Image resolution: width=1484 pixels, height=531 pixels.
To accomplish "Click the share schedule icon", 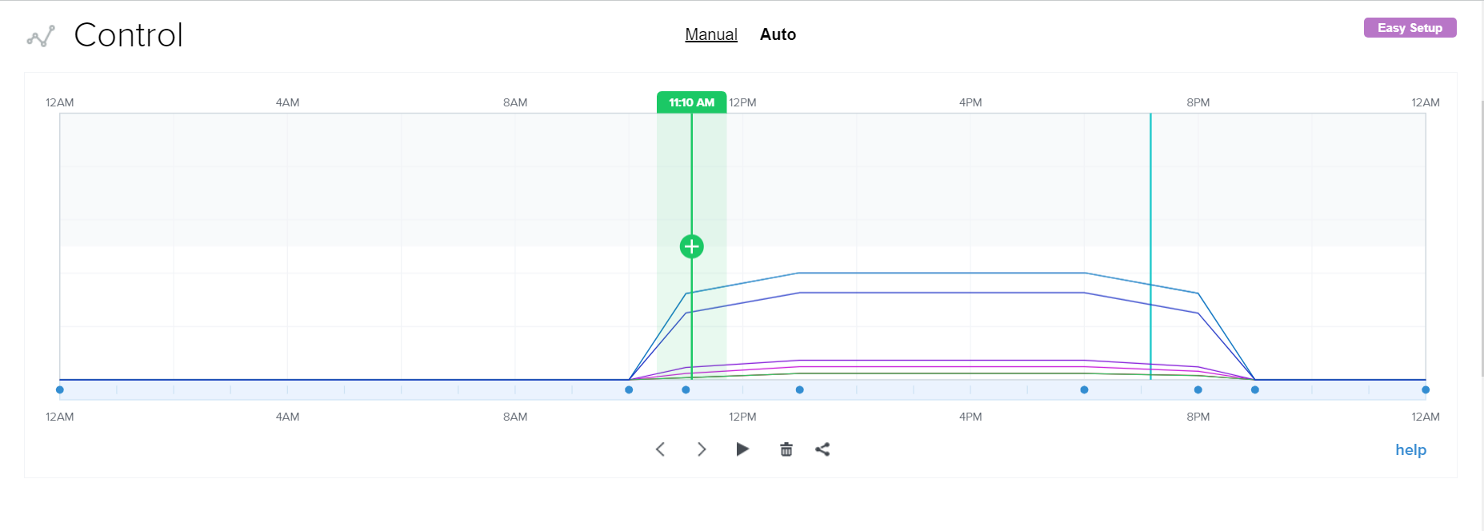I will point(822,449).
